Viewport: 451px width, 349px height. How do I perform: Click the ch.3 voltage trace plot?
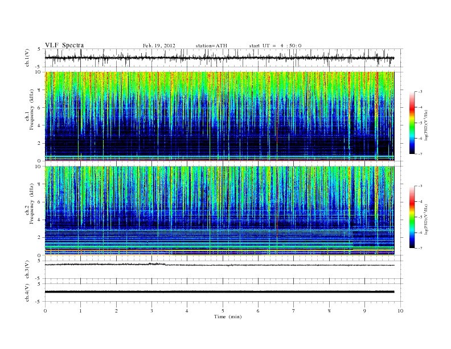pos(224,270)
